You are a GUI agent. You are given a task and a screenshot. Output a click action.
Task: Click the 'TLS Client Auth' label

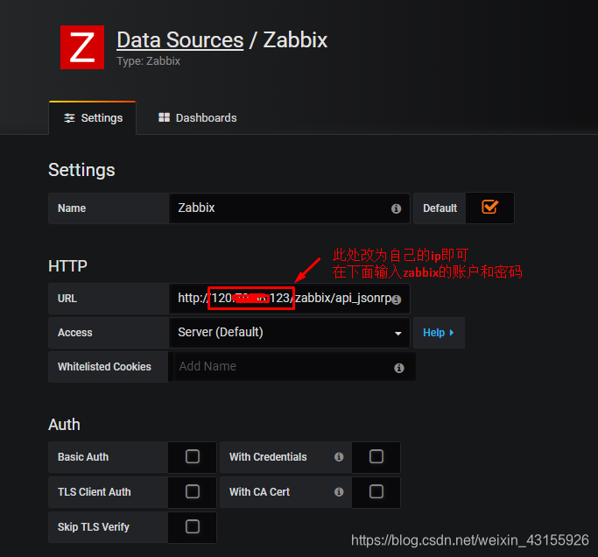pyautogui.click(x=95, y=492)
